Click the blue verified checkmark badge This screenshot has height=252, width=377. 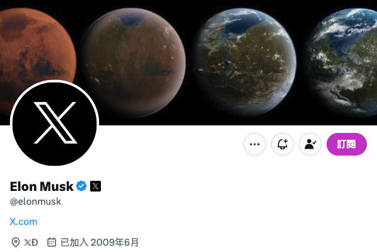(x=81, y=186)
